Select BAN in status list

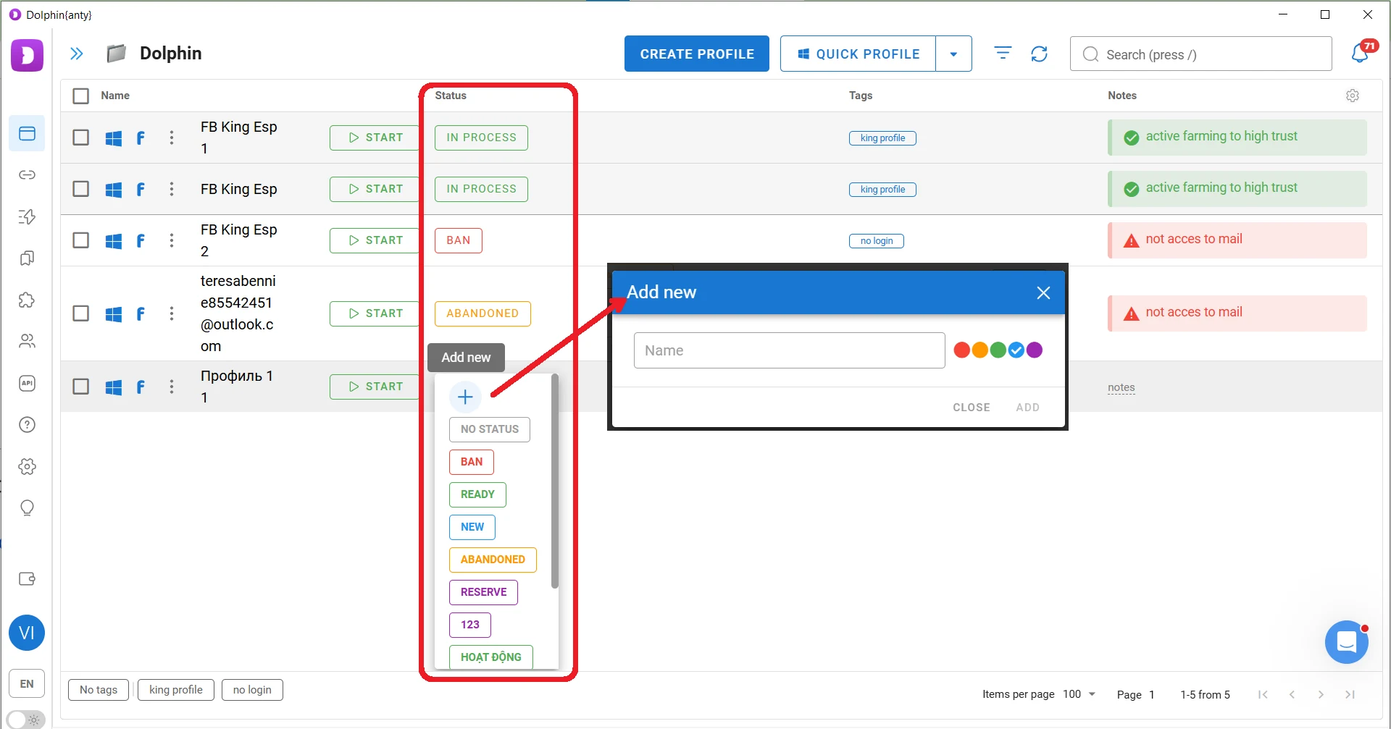coord(471,462)
